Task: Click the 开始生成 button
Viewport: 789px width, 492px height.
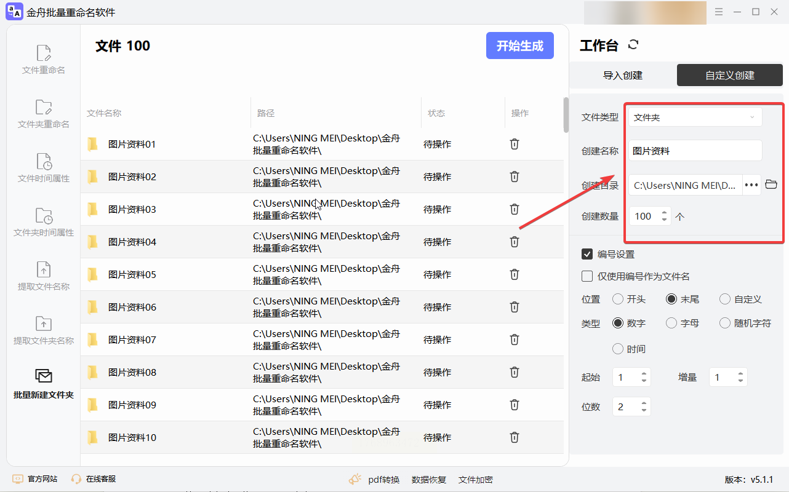Action: click(519, 46)
